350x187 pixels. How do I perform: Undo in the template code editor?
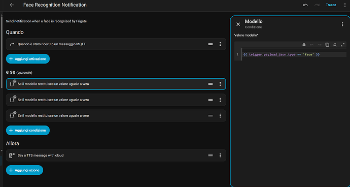click(311, 45)
